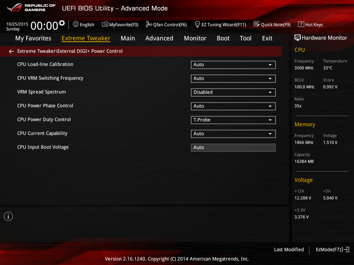Select CPU Power Phase Control label
Screen dimensions: 354x265
coord(45,106)
